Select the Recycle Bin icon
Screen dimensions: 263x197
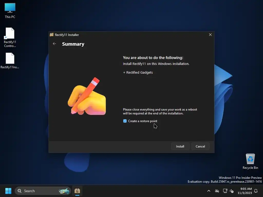point(250,161)
